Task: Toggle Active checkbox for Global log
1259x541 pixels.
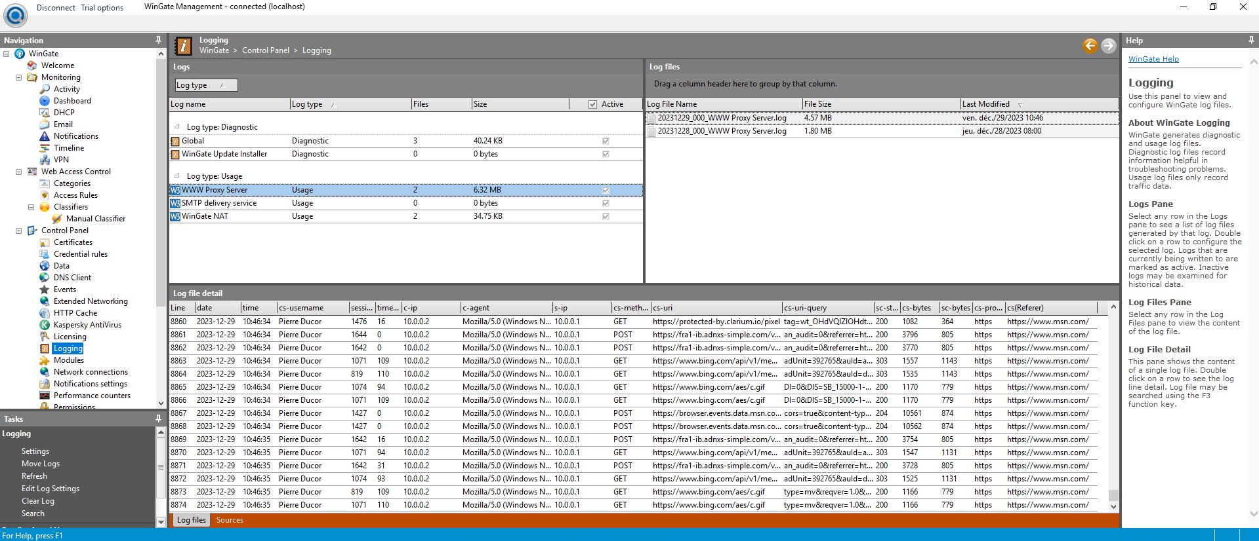Action: point(606,141)
